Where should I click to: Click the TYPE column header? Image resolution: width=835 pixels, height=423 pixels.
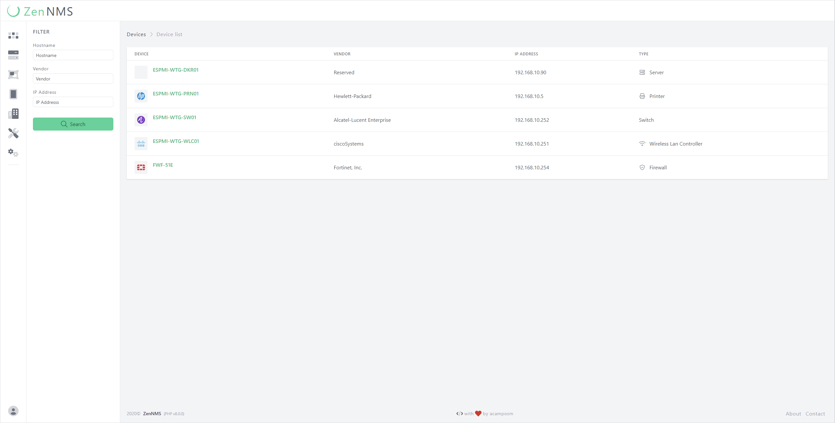pyautogui.click(x=644, y=54)
